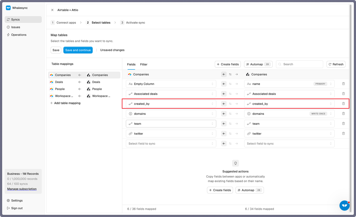Viewport: 356px width, 217px height.
Task: Open Attio name PRIMARY field dropdown
Action: [x=289, y=84]
